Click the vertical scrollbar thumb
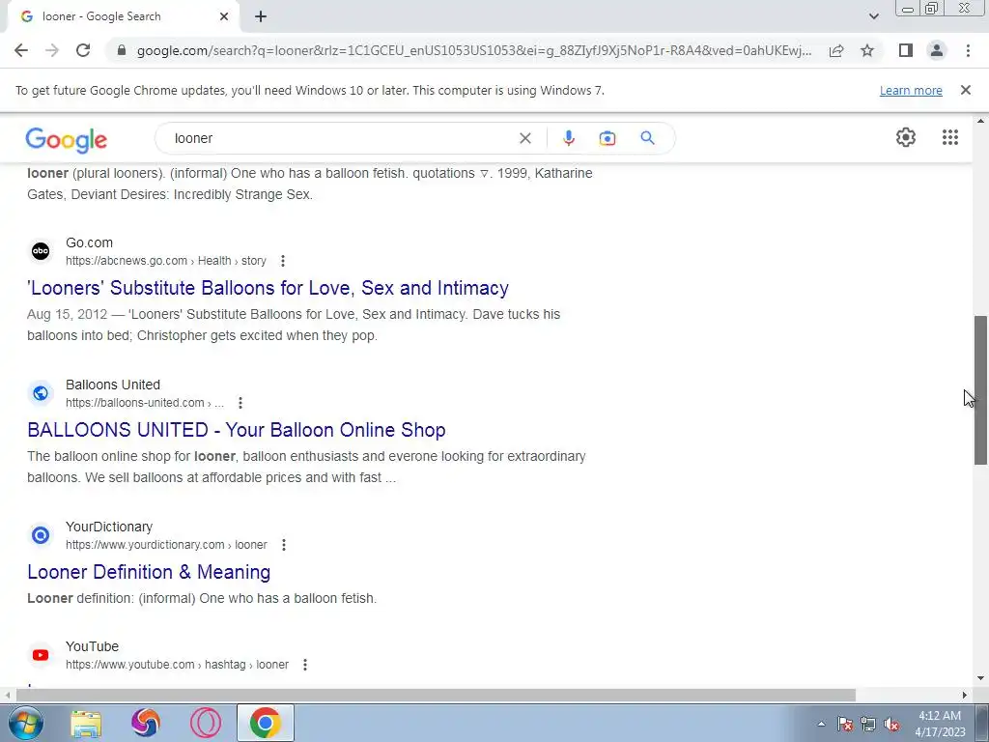The height and width of the screenshot is (742, 989). click(x=980, y=390)
